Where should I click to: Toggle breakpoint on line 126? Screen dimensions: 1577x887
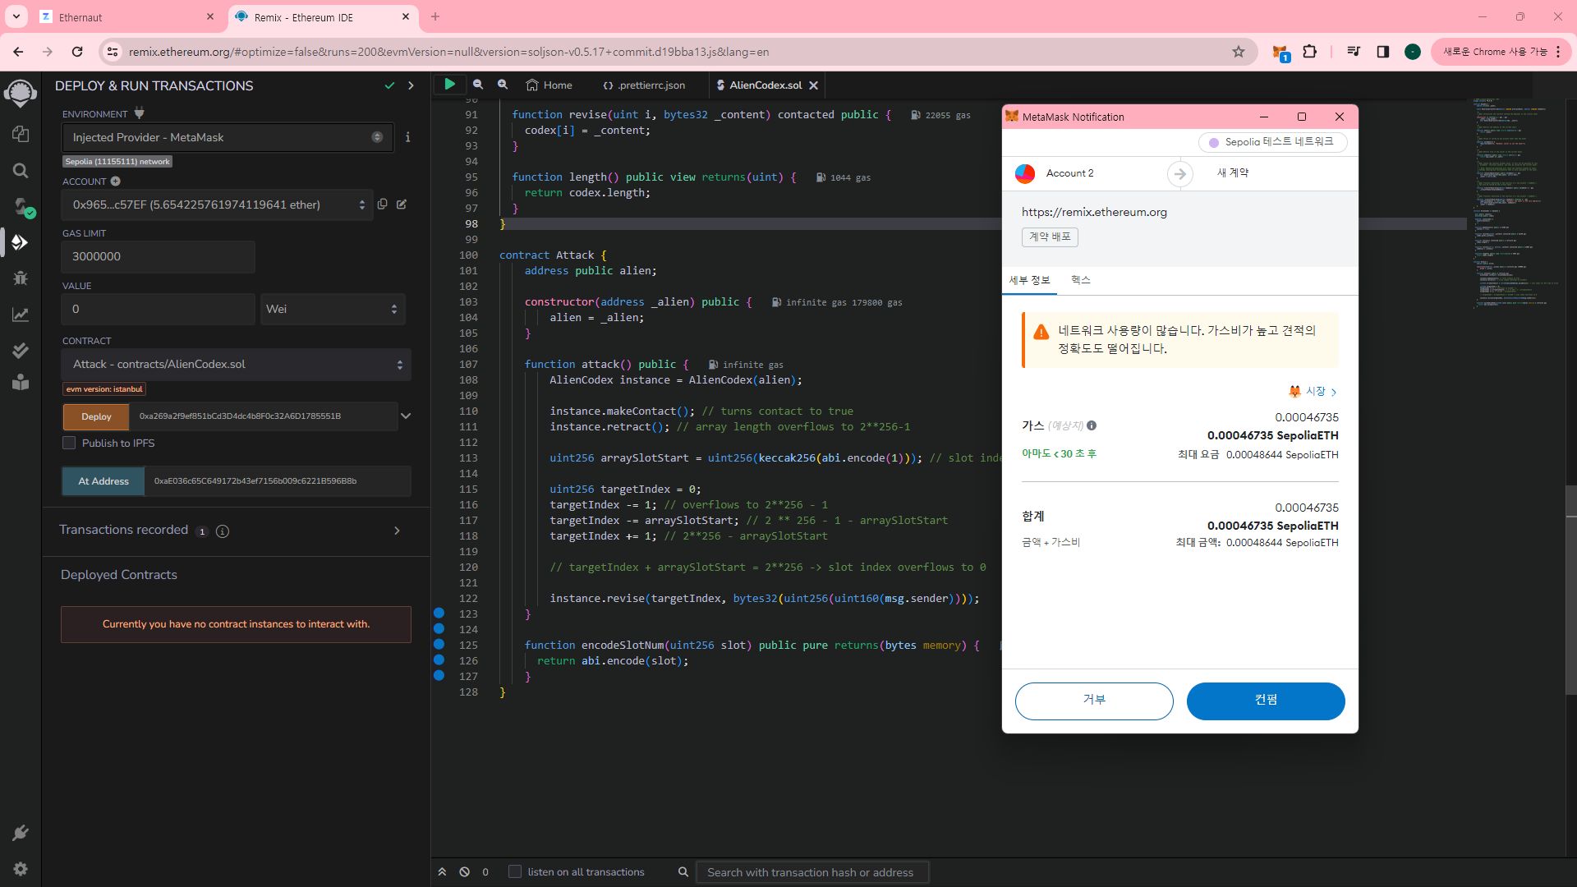[439, 660]
